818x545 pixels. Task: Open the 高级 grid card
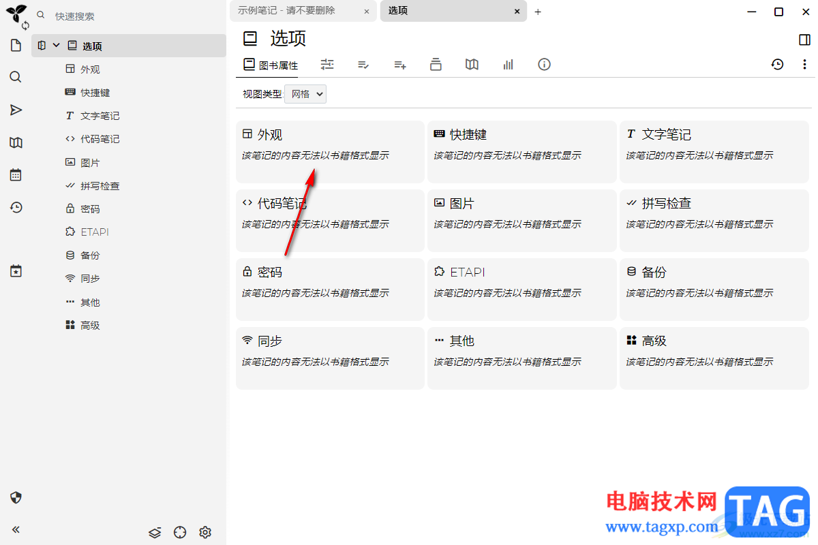[714, 358]
